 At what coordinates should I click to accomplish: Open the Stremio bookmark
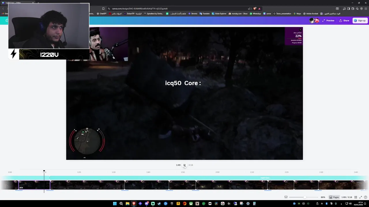pos(193,14)
